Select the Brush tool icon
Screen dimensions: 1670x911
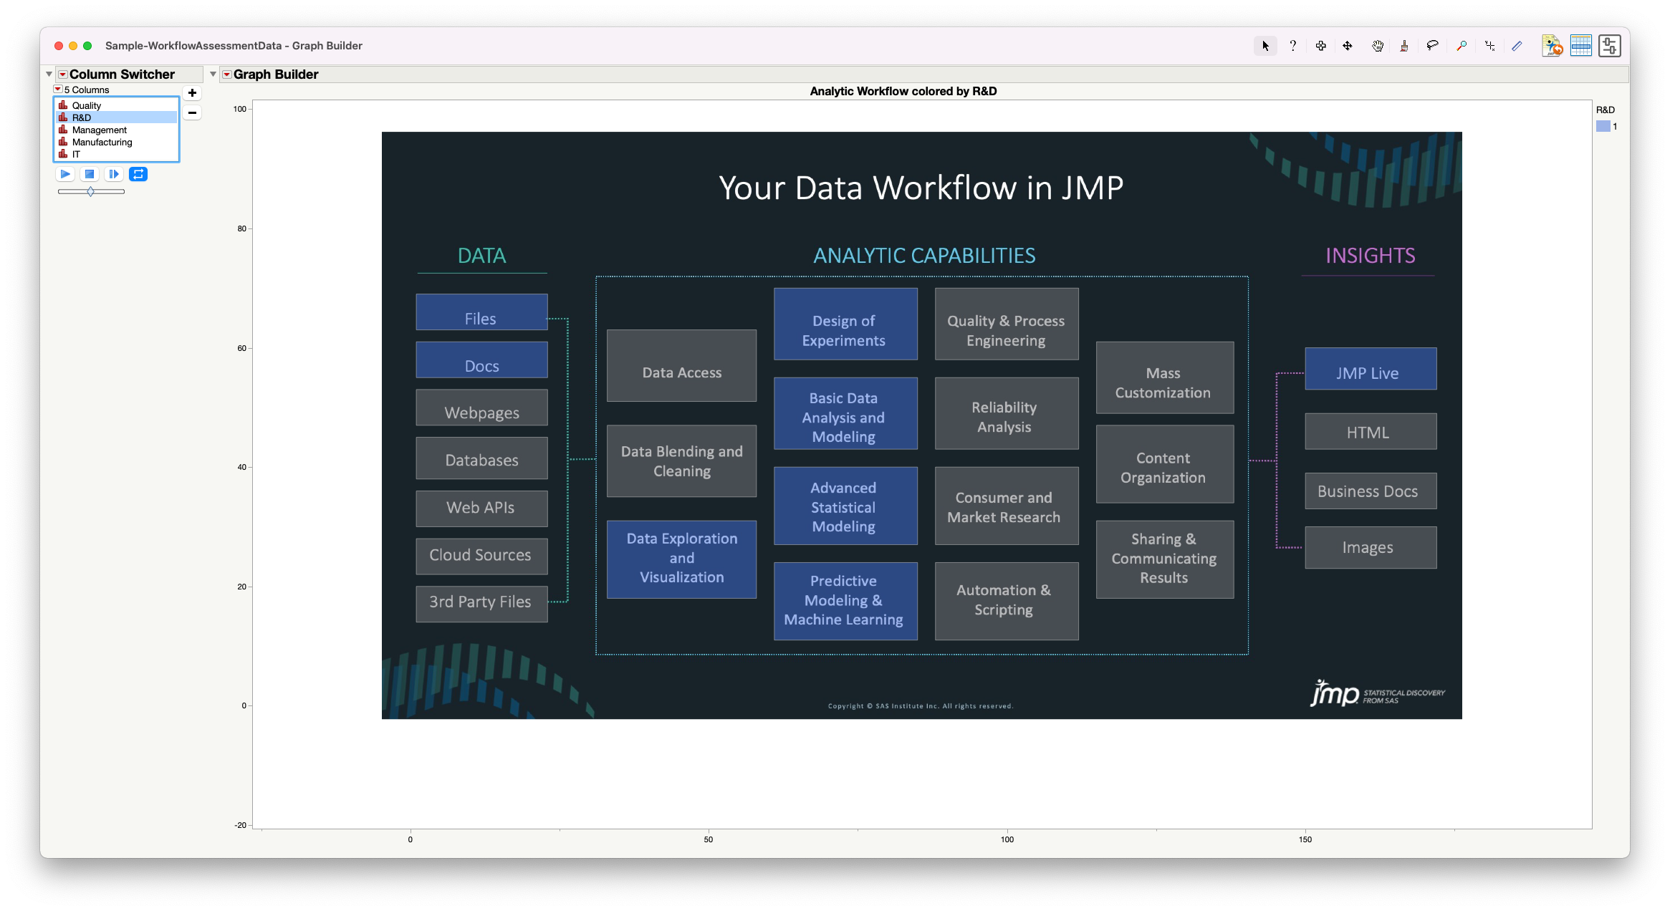[x=1404, y=46]
